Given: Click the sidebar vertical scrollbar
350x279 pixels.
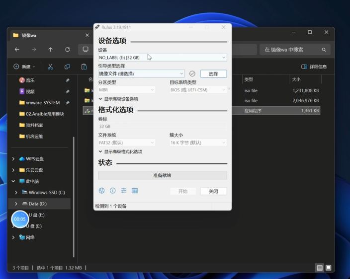Looking at the screenshot, I should pyautogui.click(x=74, y=197).
